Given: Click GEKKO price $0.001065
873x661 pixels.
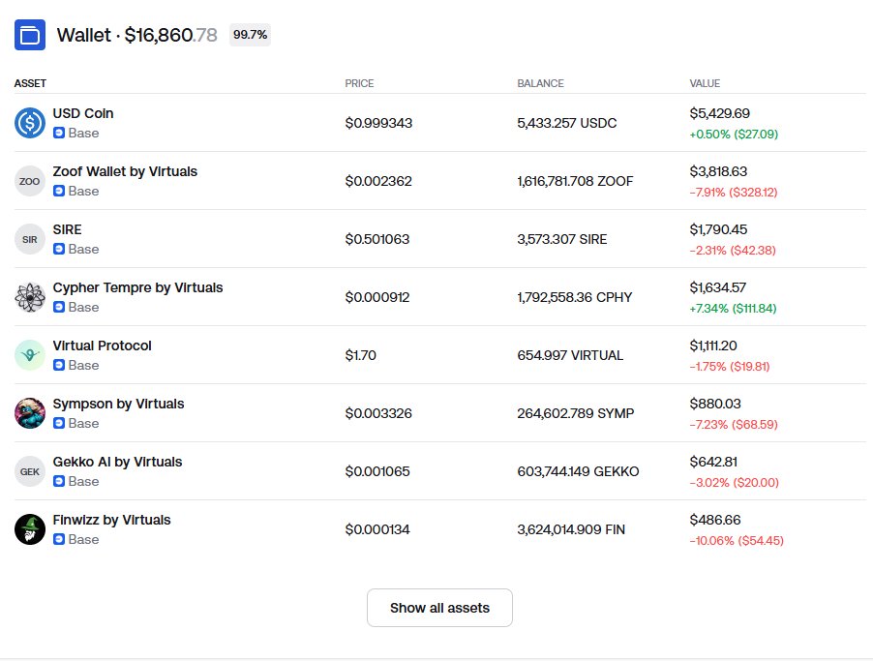Looking at the screenshot, I should coord(377,471).
